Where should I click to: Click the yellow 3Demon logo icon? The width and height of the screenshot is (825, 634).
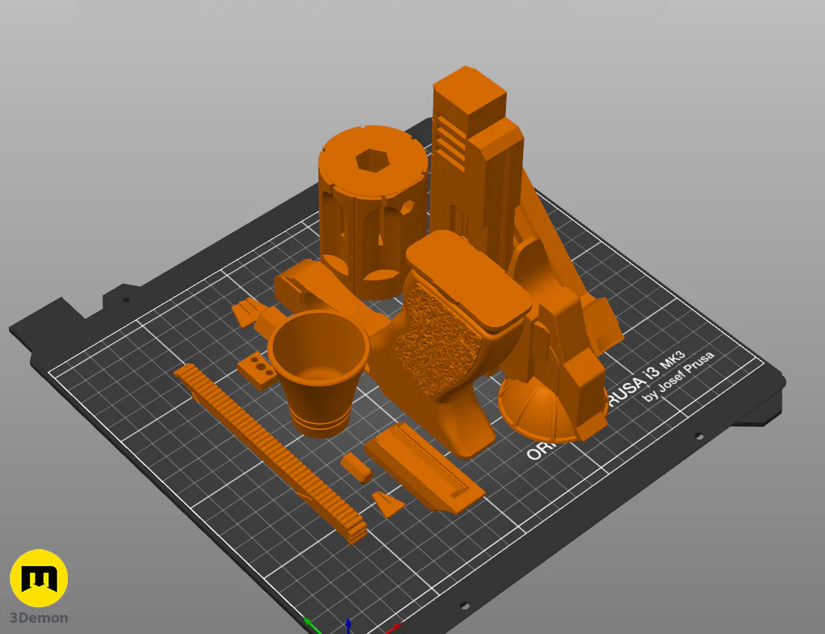pyautogui.click(x=39, y=578)
